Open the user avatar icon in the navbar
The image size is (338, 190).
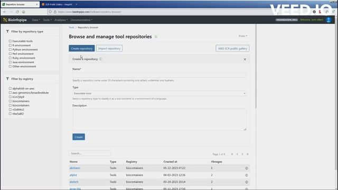click(x=328, y=20)
